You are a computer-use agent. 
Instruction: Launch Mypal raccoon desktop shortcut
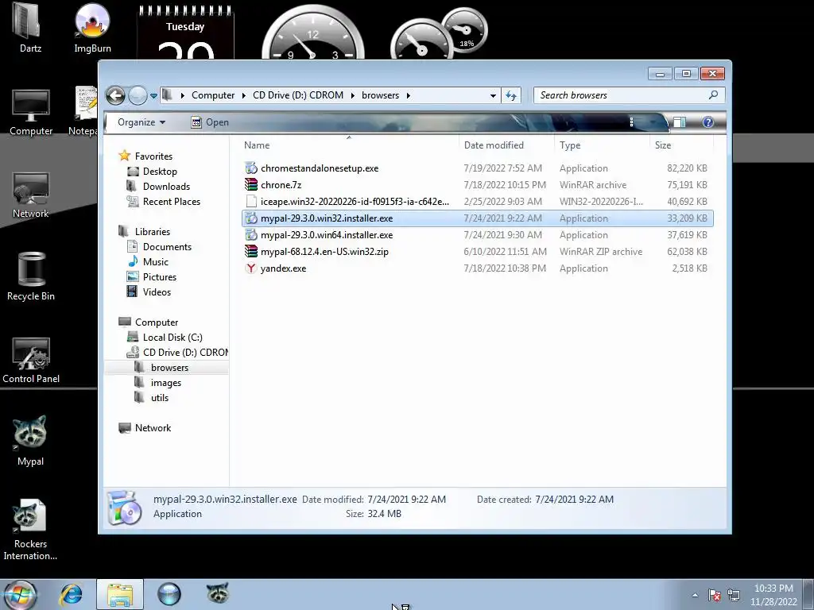pos(30,441)
